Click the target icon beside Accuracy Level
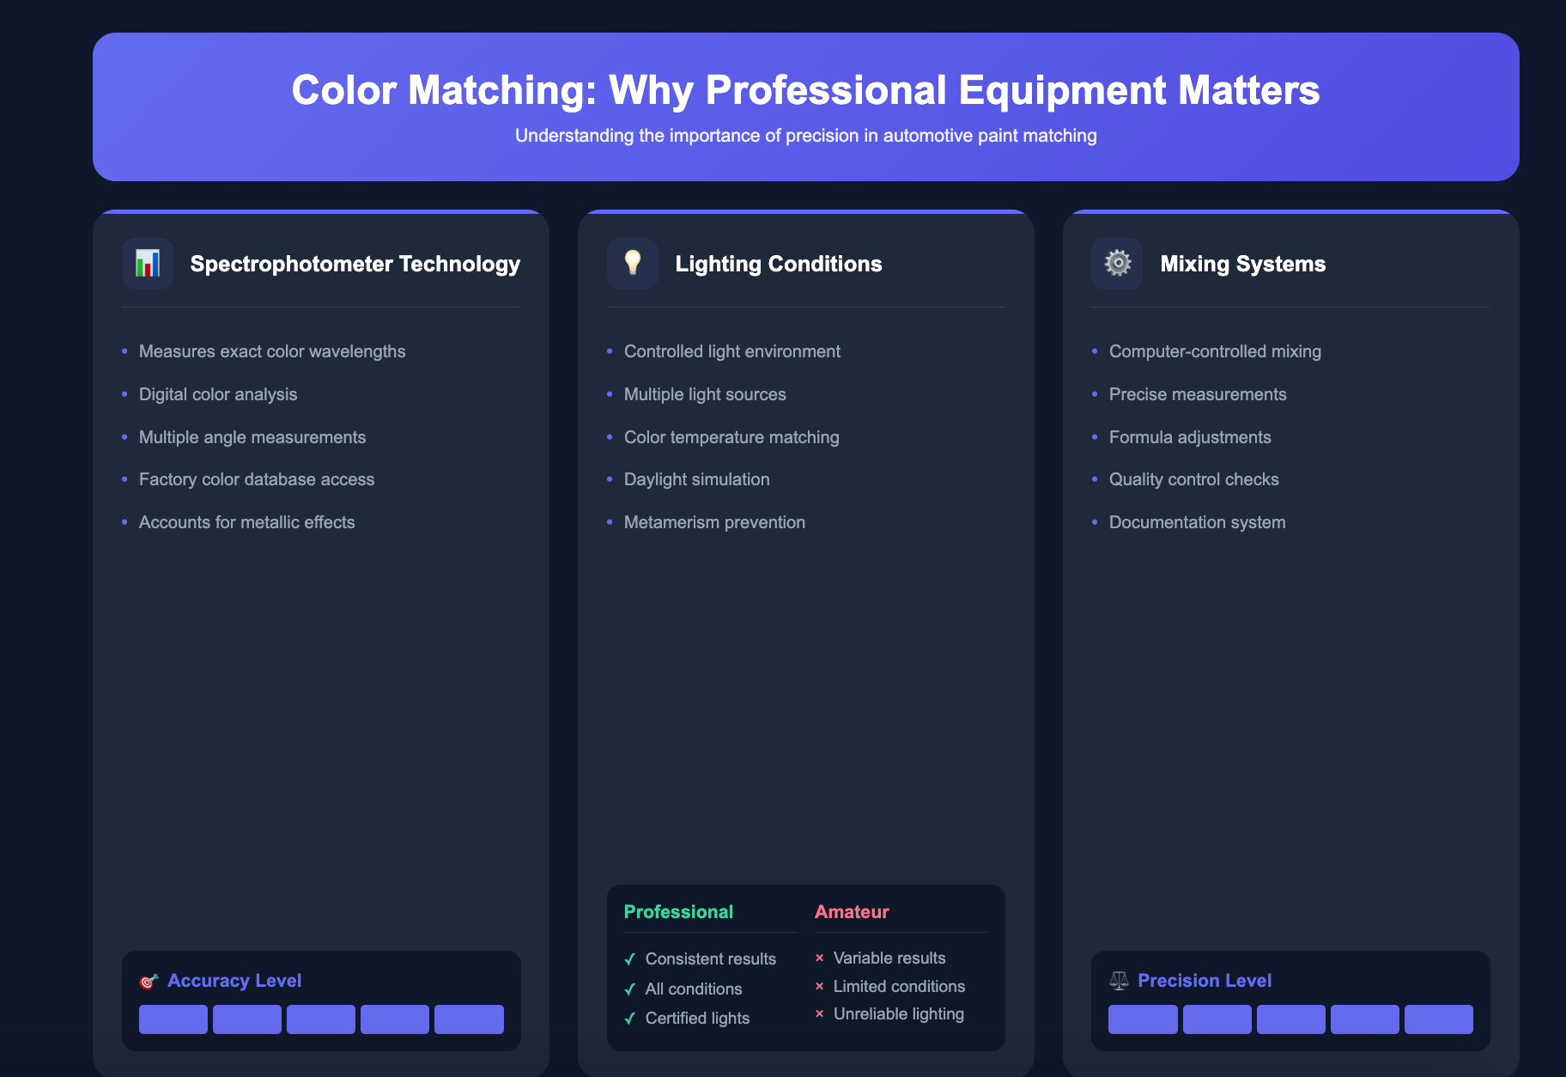This screenshot has height=1077, width=1566. tap(148, 980)
